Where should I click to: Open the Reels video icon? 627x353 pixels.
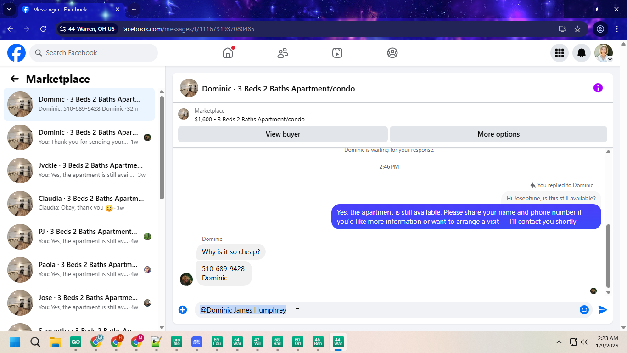click(x=337, y=53)
